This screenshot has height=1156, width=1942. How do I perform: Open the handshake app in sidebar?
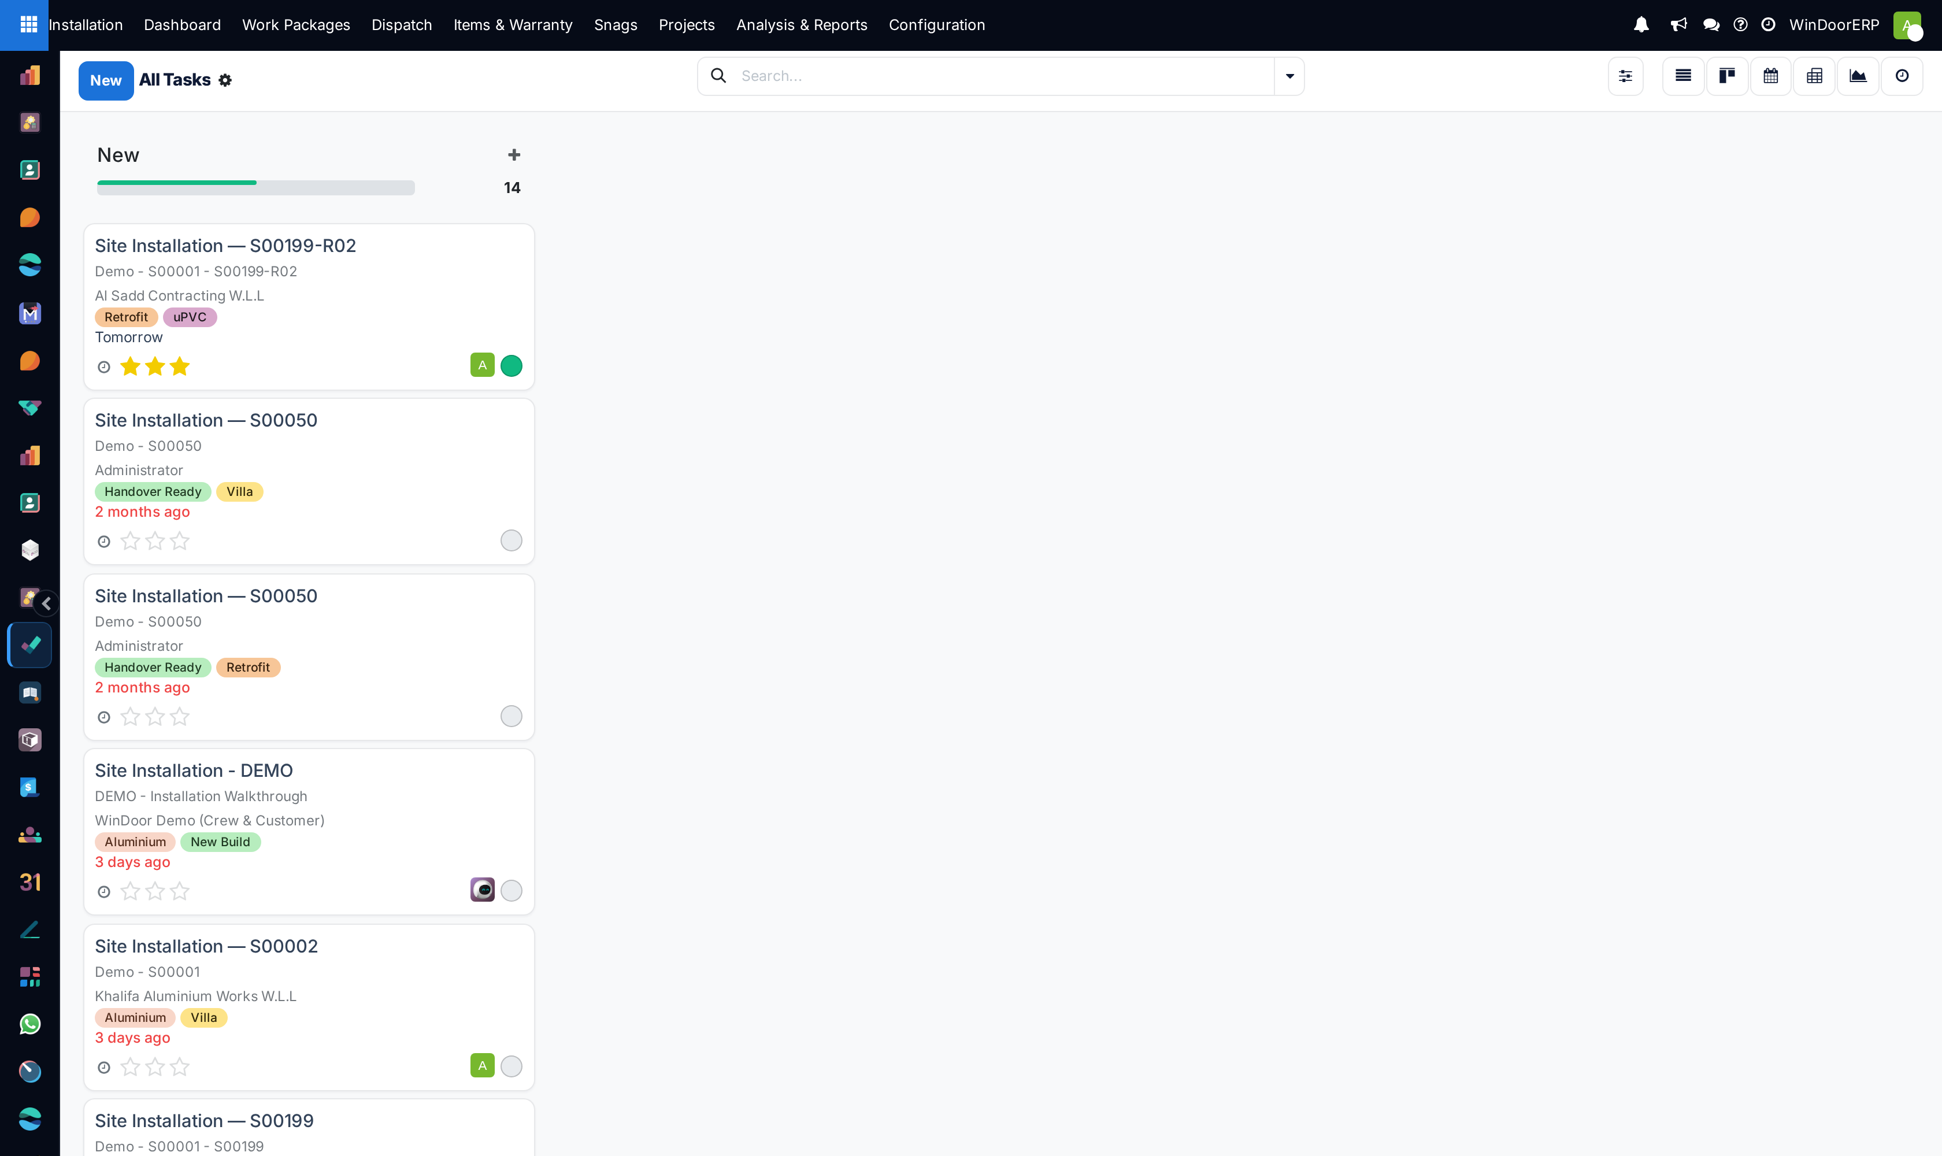pos(29,408)
